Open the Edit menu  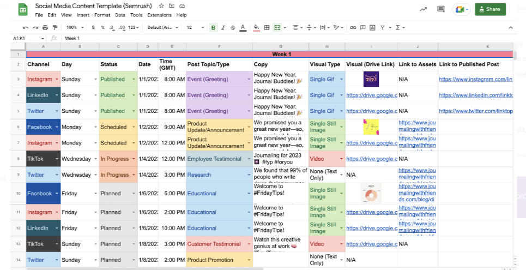point(52,15)
